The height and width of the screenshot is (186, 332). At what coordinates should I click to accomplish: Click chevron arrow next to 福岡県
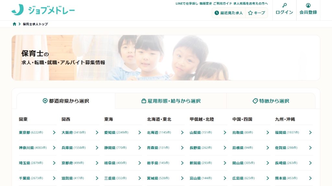pos(310,132)
